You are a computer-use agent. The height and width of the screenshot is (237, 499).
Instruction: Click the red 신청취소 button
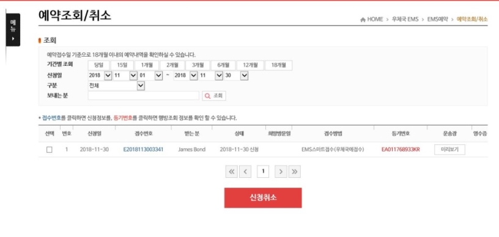tap(263, 197)
